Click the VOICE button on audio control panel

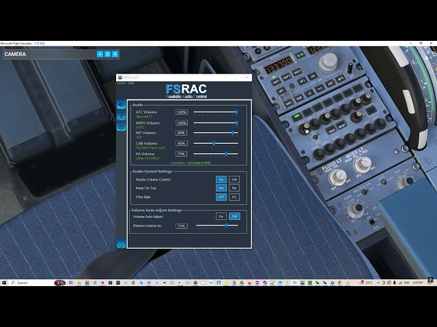point(331,130)
